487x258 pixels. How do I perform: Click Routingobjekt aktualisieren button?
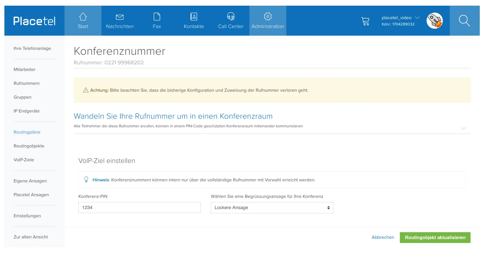click(x=435, y=238)
